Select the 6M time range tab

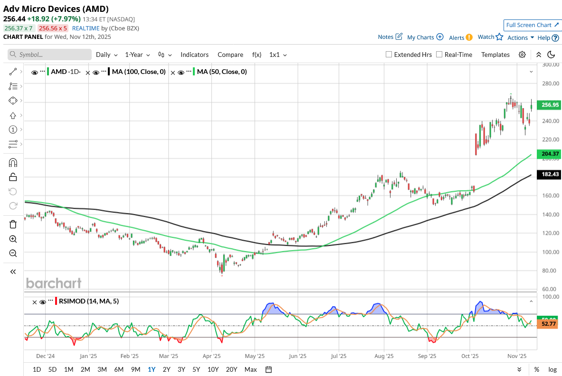(x=119, y=369)
